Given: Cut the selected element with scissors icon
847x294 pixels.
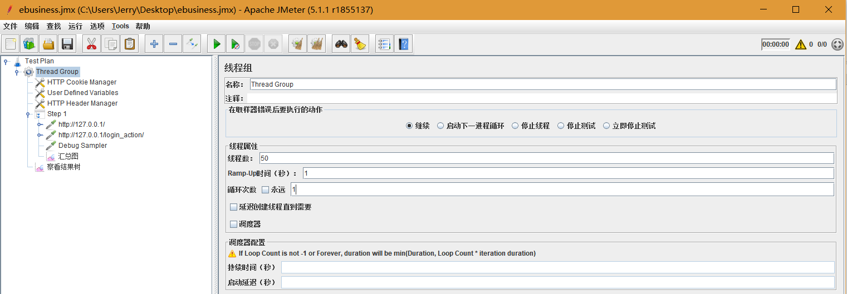Looking at the screenshot, I should (91, 44).
